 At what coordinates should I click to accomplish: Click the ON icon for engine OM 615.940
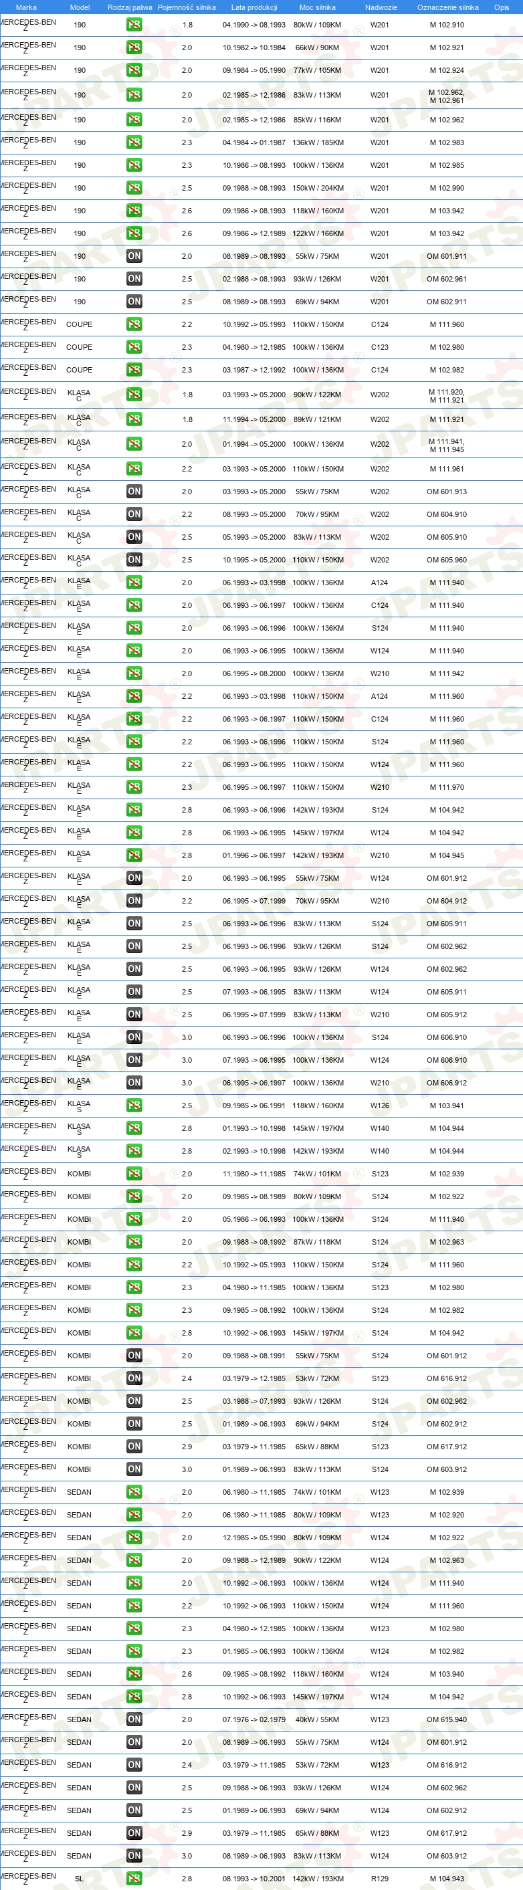pos(134,1719)
